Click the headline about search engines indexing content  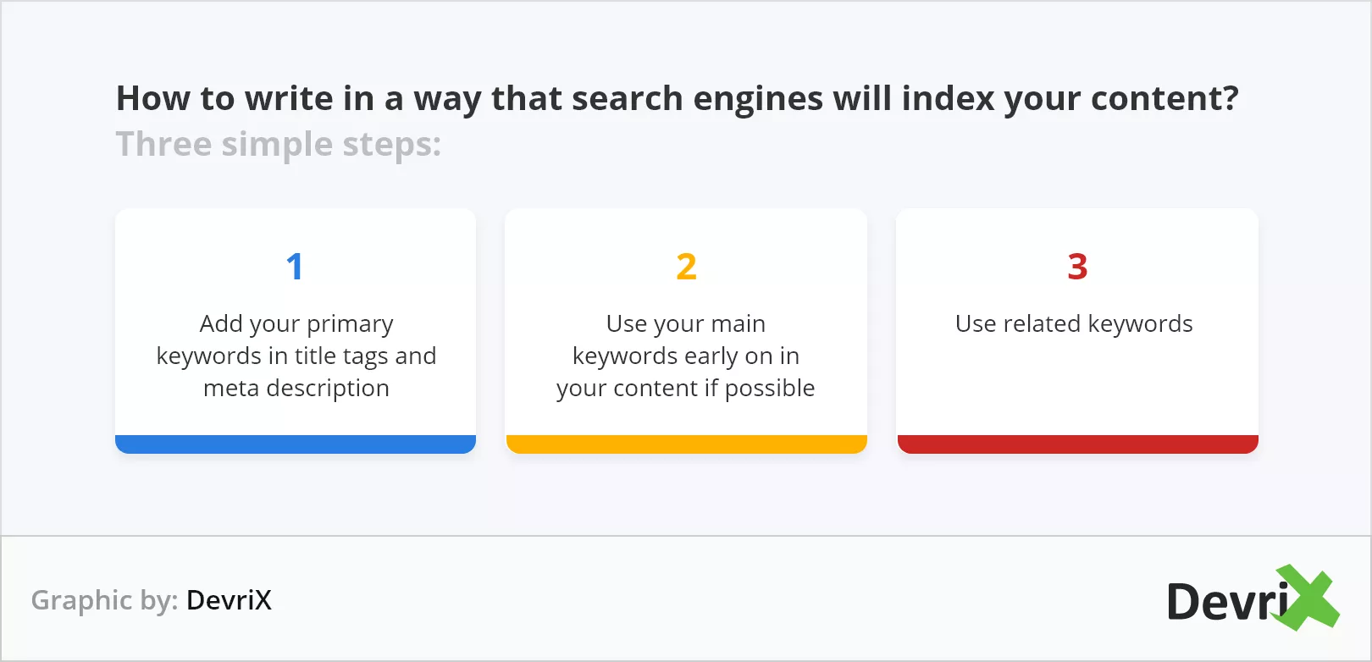click(x=678, y=99)
